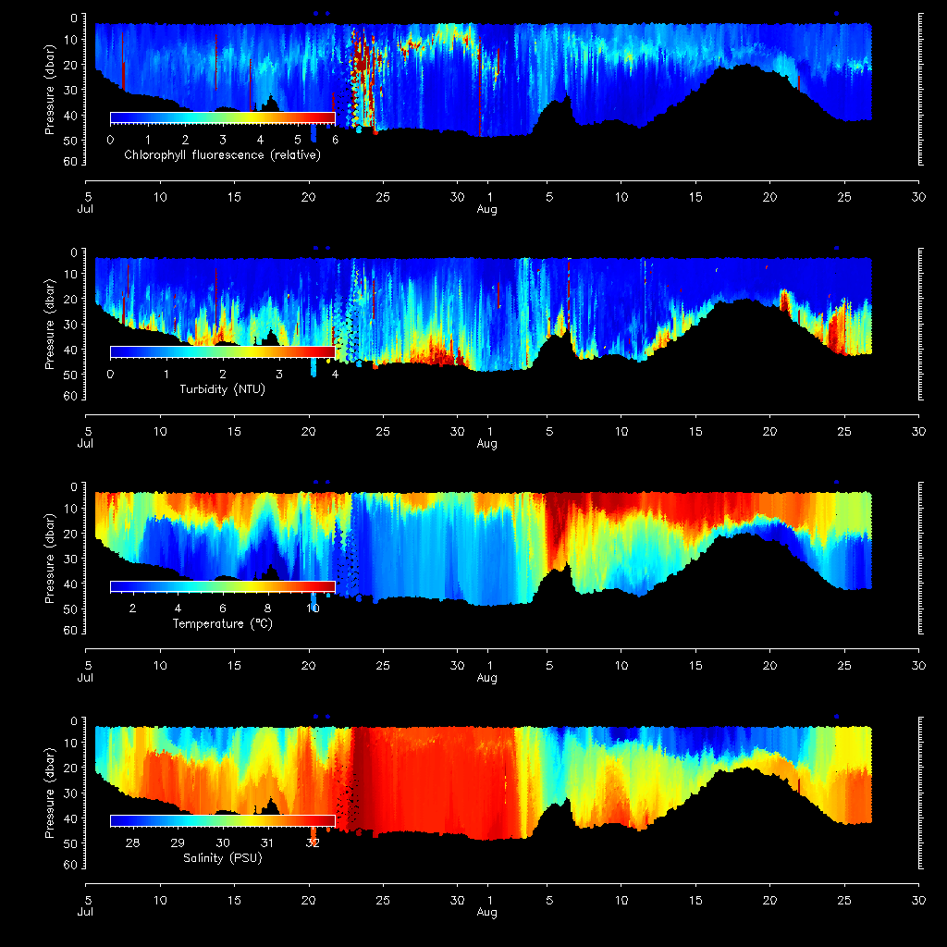Image resolution: width=947 pixels, height=947 pixels.
Task: Click the 'Aug' month label under the temperature plot
Action: click(x=487, y=679)
